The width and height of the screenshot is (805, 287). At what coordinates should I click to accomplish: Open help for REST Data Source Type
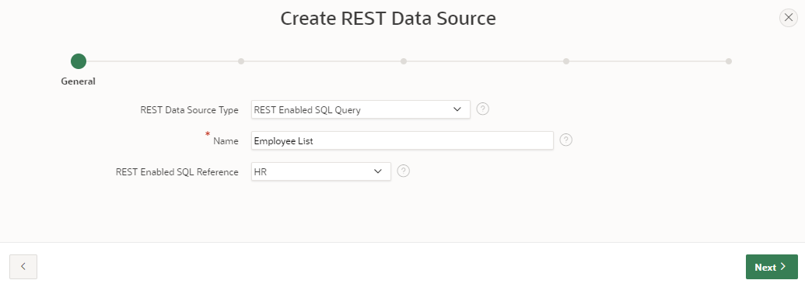[482, 109]
